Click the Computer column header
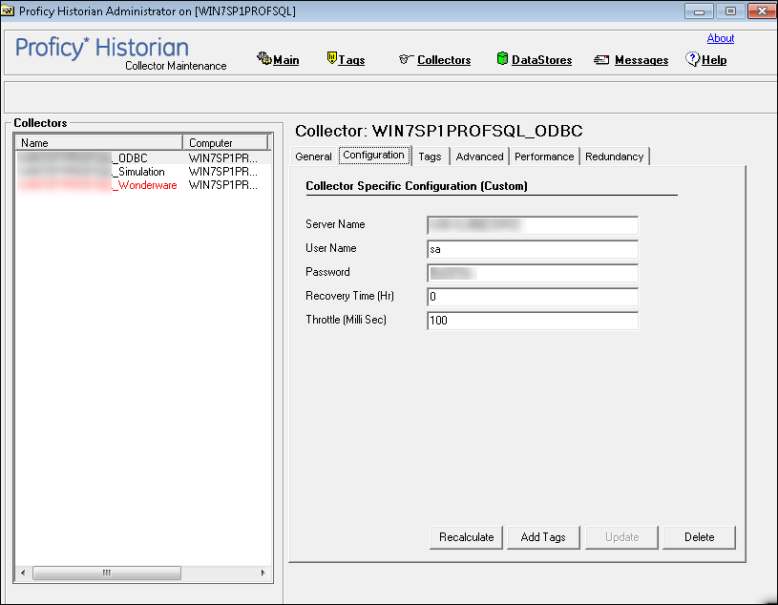This screenshot has height=605, width=778. pos(225,143)
